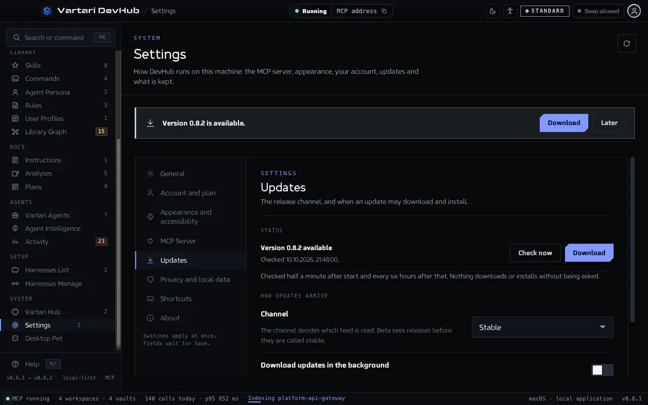The width and height of the screenshot is (648, 405).
Task: Click Download in the update banner
Action: pos(564,123)
